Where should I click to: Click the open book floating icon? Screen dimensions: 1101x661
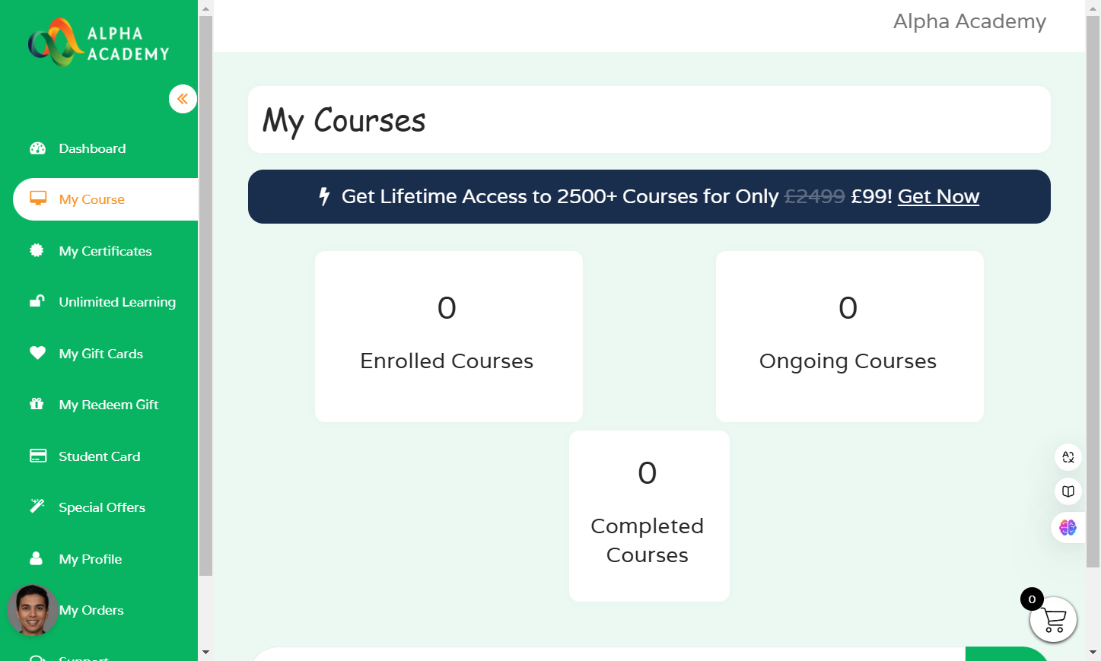pyautogui.click(x=1068, y=491)
